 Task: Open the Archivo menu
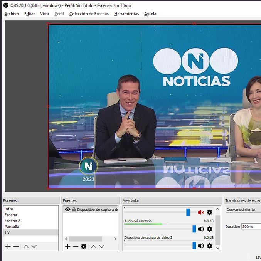click(x=12, y=14)
